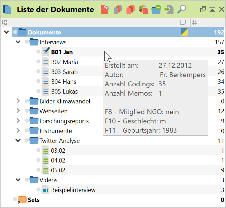
Task: Toggle activation circle for B01 Jan
Action: tap(38, 52)
